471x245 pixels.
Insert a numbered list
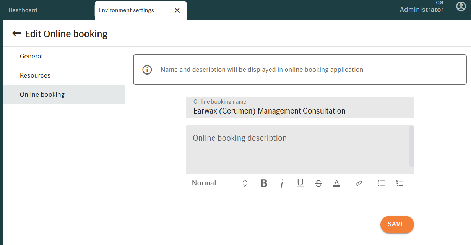[x=400, y=183]
